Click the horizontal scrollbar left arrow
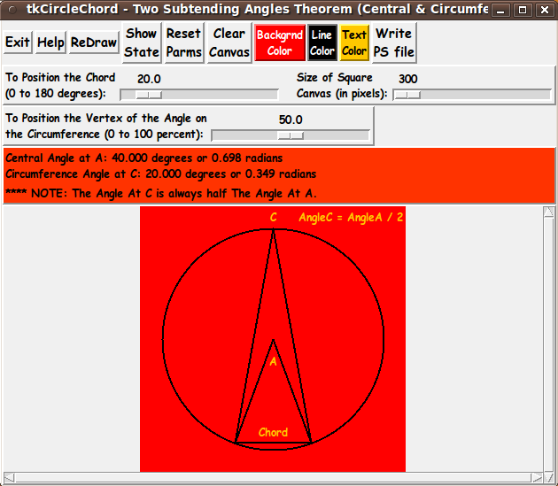The height and width of the screenshot is (486, 558). click(9, 477)
